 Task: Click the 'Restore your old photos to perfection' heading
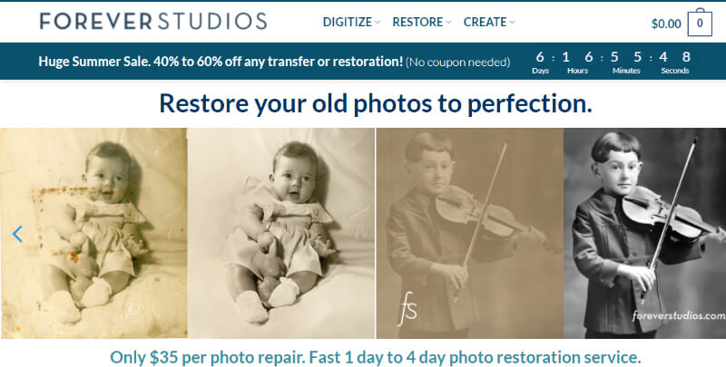pyautogui.click(x=376, y=103)
